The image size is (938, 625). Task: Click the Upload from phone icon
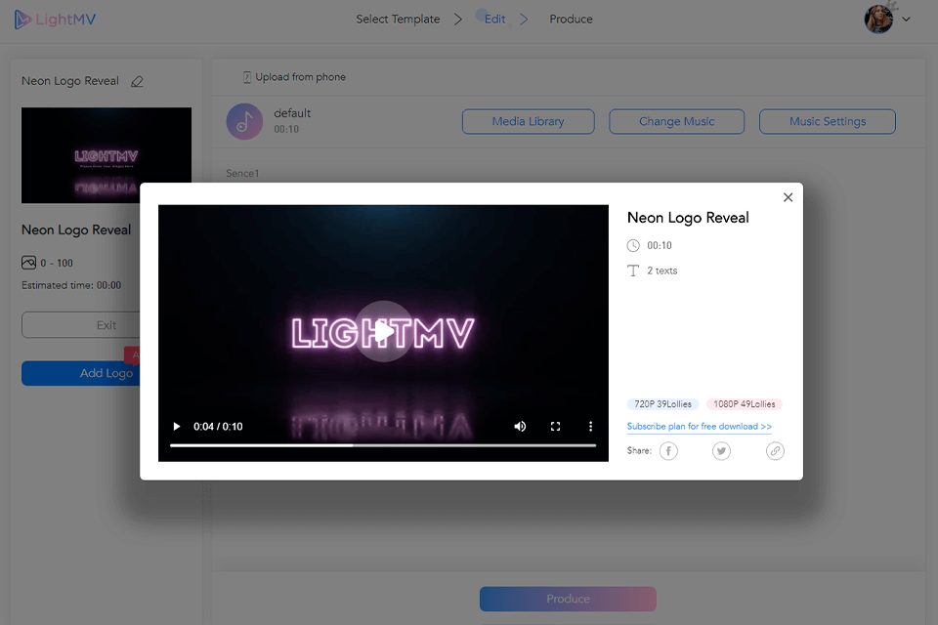247,77
